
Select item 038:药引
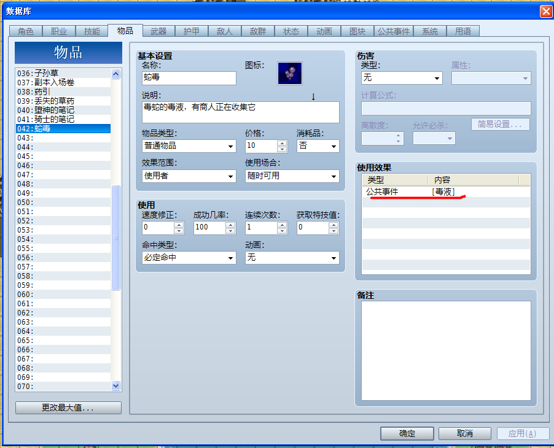tap(63, 92)
